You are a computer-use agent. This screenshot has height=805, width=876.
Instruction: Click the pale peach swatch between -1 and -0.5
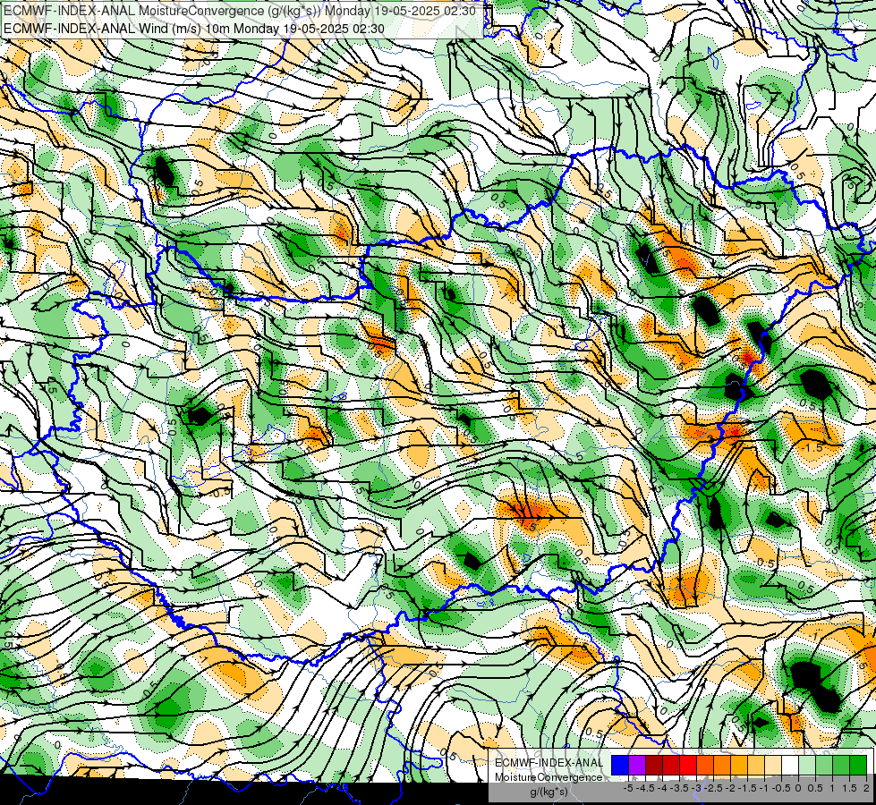(x=773, y=765)
